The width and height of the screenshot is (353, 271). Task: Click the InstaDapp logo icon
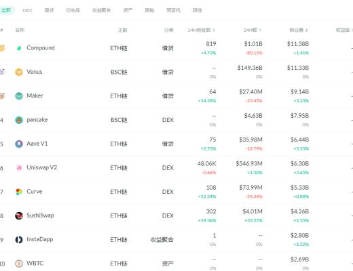(x=19, y=240)
